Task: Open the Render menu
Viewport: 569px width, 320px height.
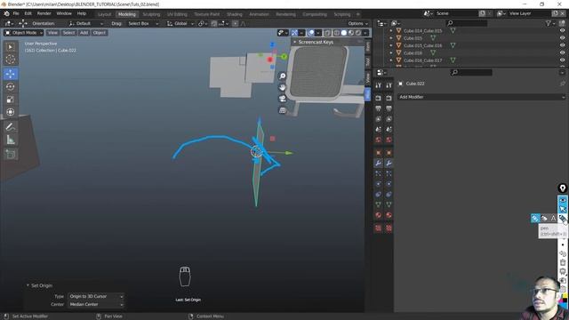Action: 44,13
